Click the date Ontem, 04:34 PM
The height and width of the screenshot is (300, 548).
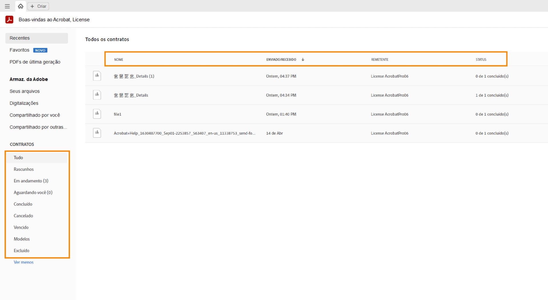[281, 95]
